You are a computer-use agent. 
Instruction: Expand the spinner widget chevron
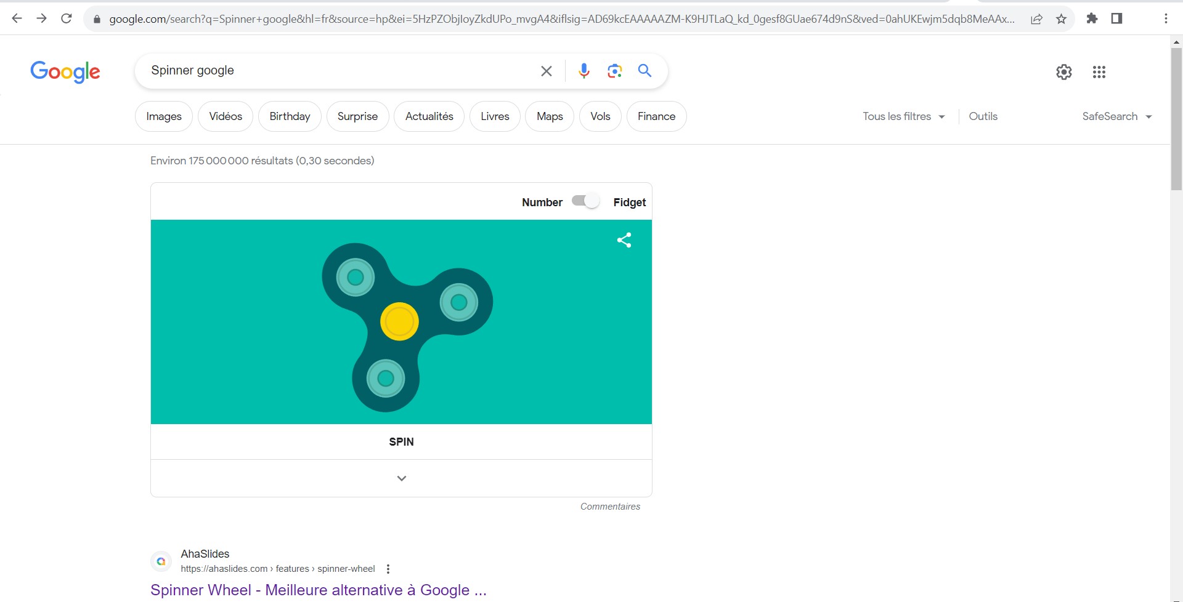(x=401, y=478)
